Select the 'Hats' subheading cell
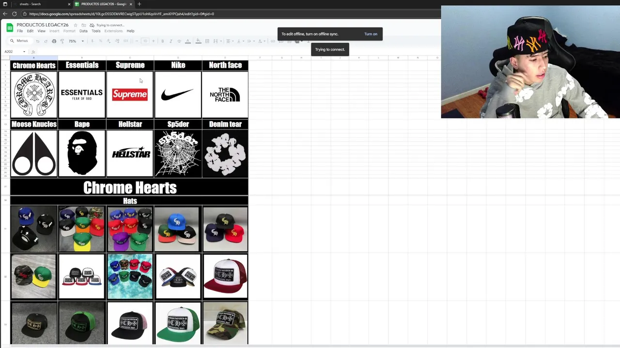Screen dimensions: 620x348 pos(130,201)
